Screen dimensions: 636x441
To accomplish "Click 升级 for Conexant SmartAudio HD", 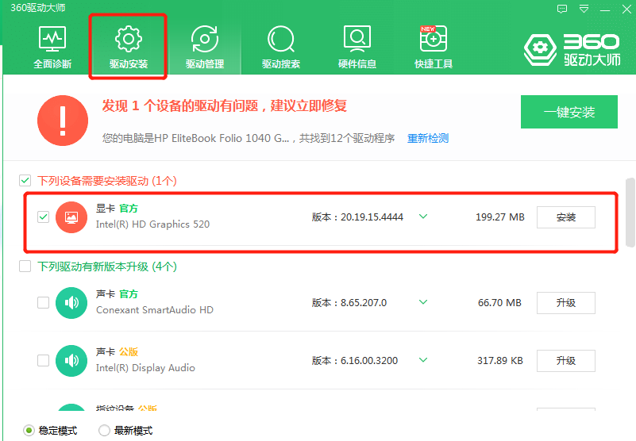I will click(566, 303).
